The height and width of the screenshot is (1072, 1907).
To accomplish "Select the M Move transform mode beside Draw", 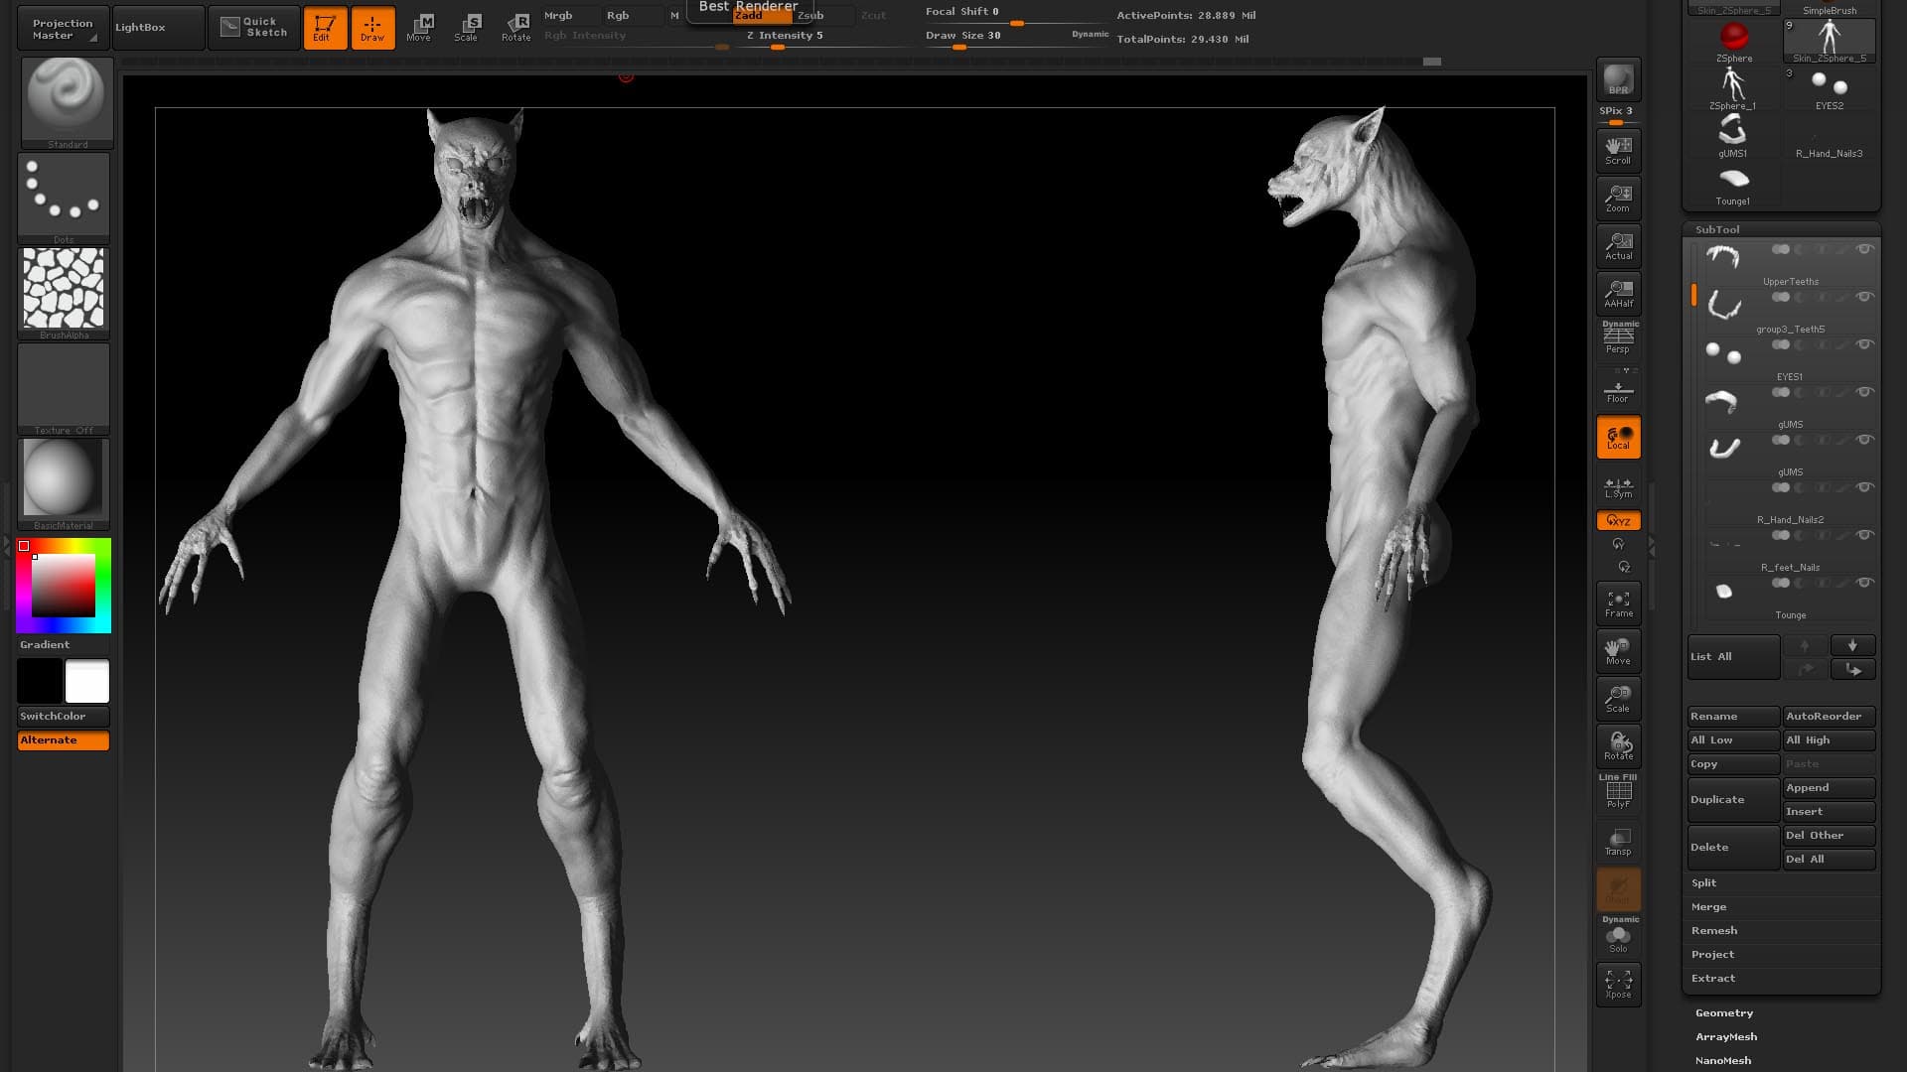I will pos(419,28).
